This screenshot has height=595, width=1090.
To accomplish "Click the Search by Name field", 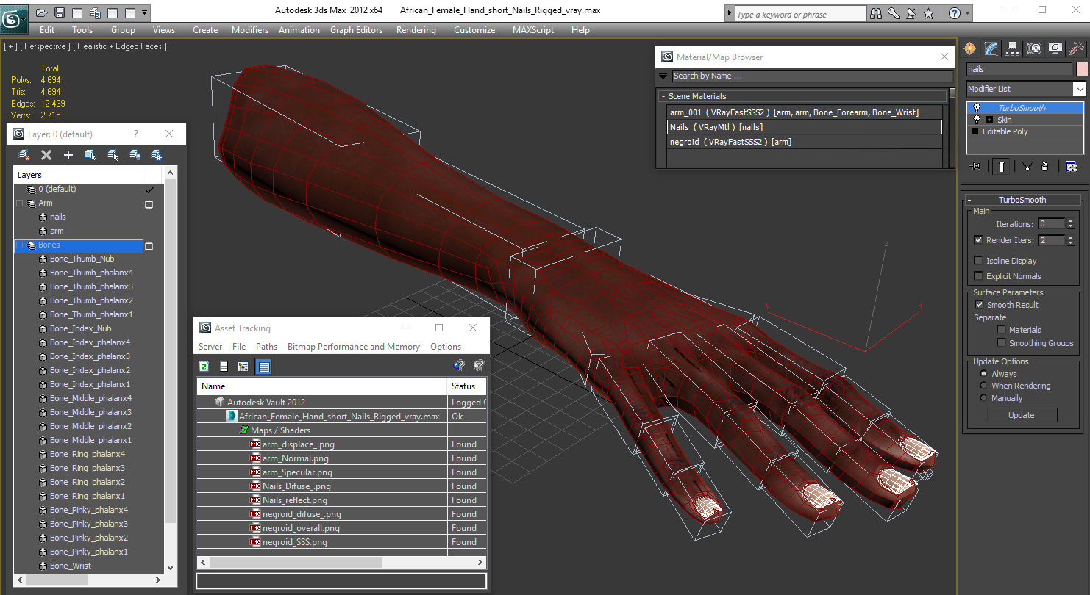I will pyautogui.click(x=812, y=76).
